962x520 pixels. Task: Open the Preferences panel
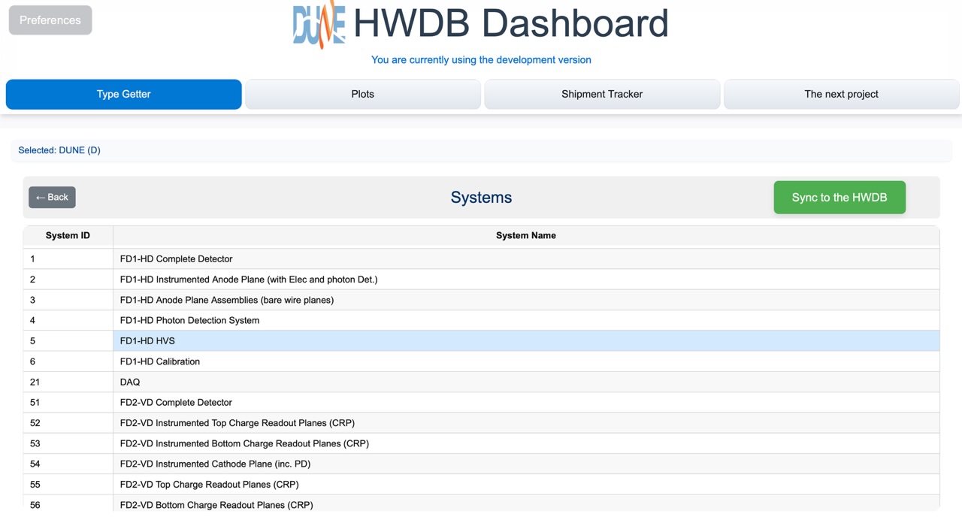[x=50, y=20]
